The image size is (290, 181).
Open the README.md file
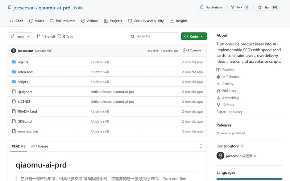(x=28, y=111)
